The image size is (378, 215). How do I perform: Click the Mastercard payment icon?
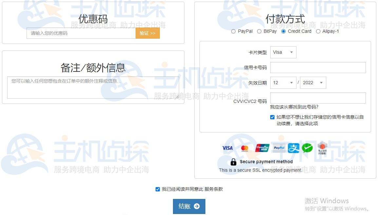coord(244,148)
